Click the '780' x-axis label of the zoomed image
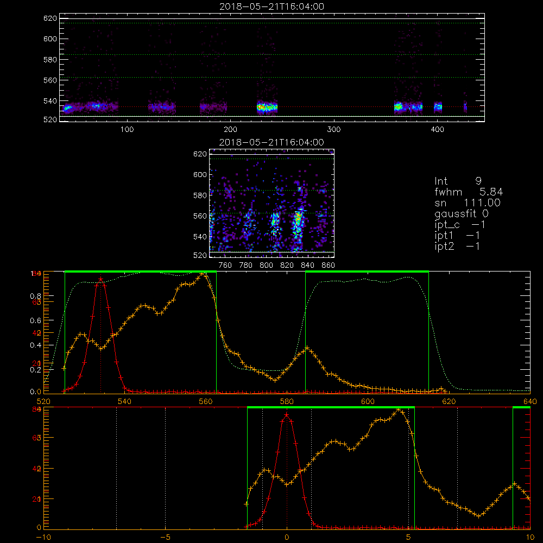Screen dimensions: 543x543 pyautogui.click(x=246, y=266)
